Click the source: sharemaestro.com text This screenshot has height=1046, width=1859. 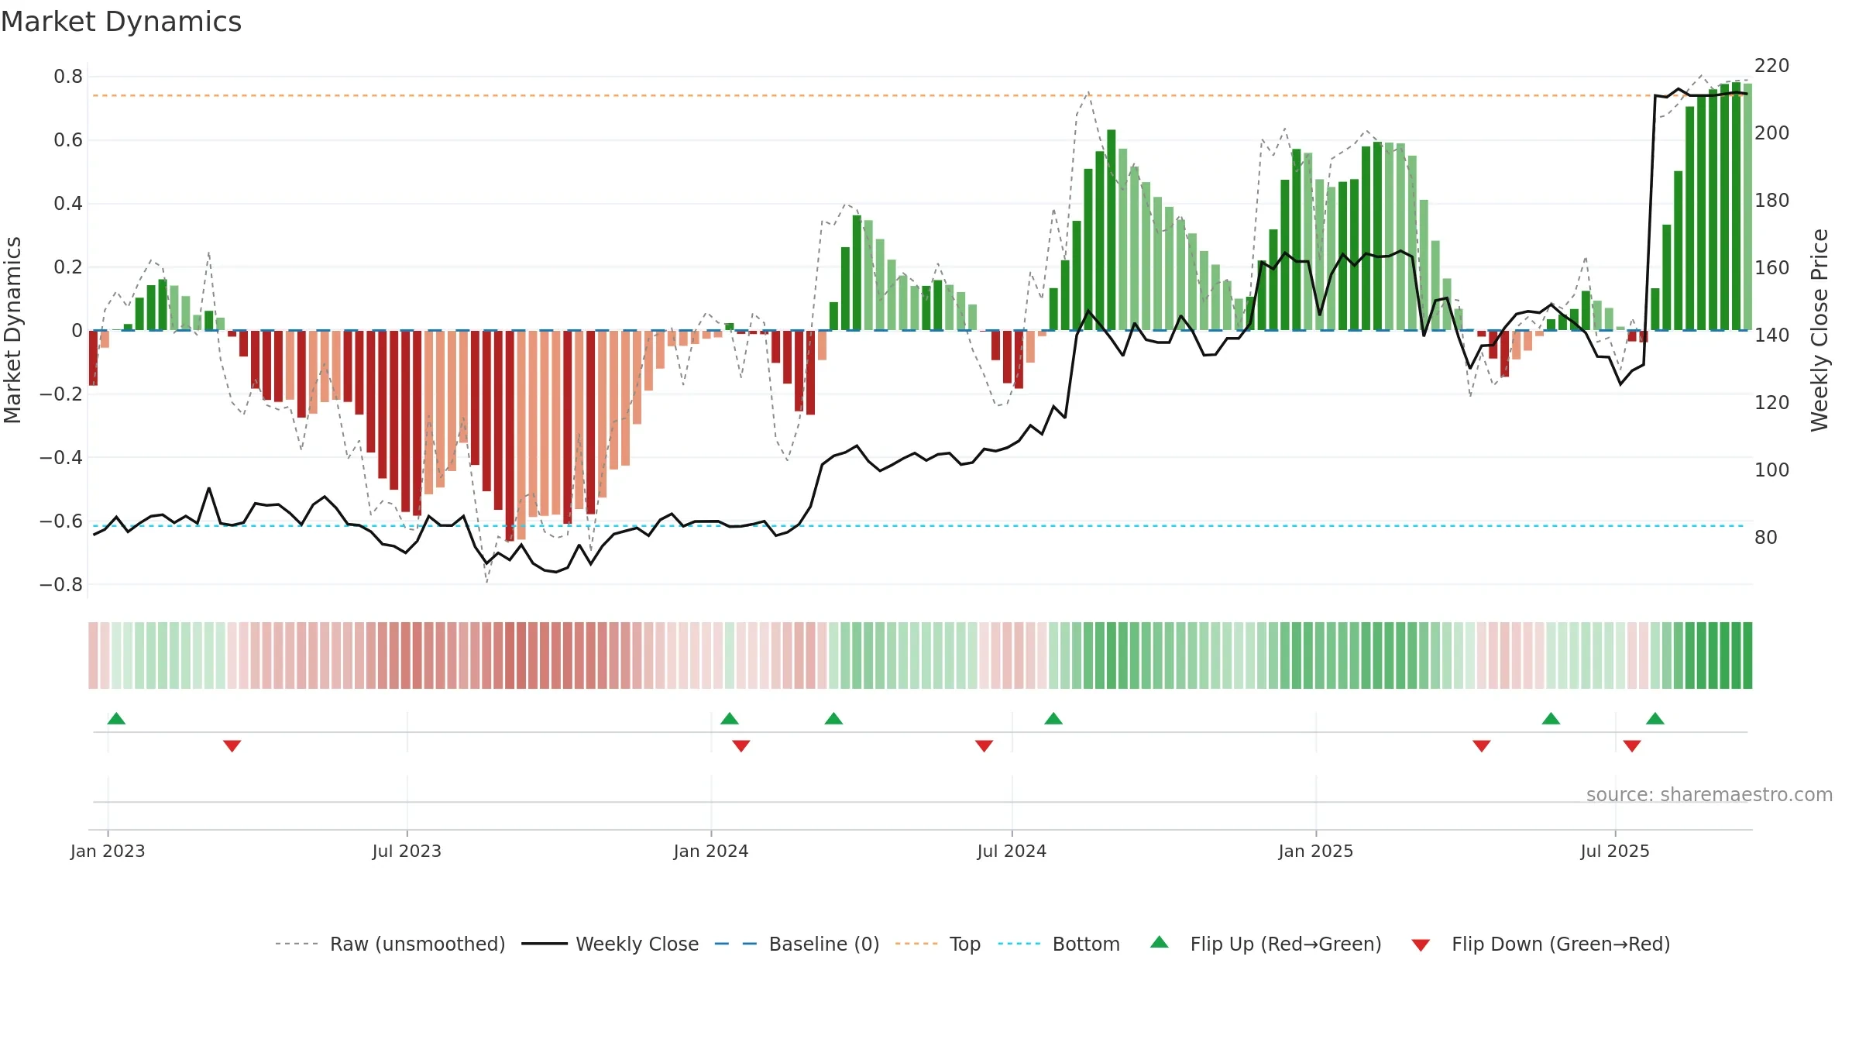[x=1710, y=794]
